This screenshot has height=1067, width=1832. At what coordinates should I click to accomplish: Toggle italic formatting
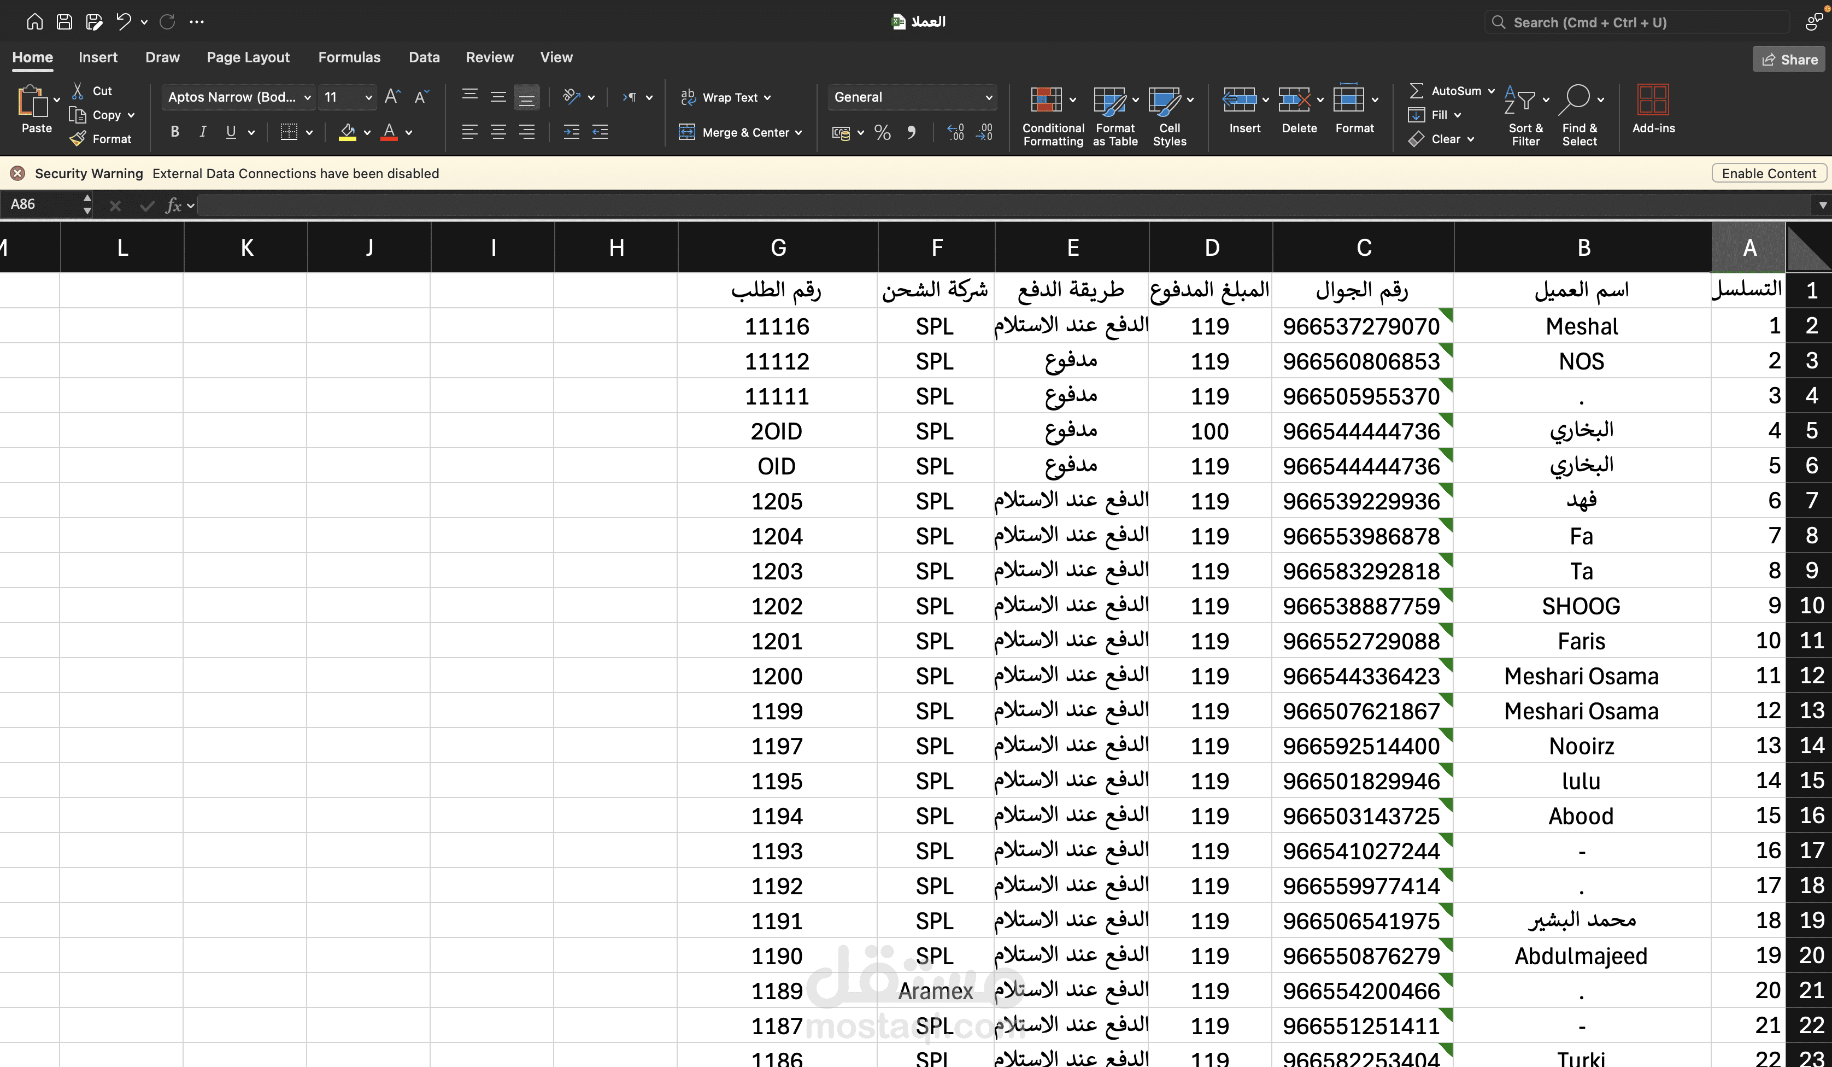203,132
